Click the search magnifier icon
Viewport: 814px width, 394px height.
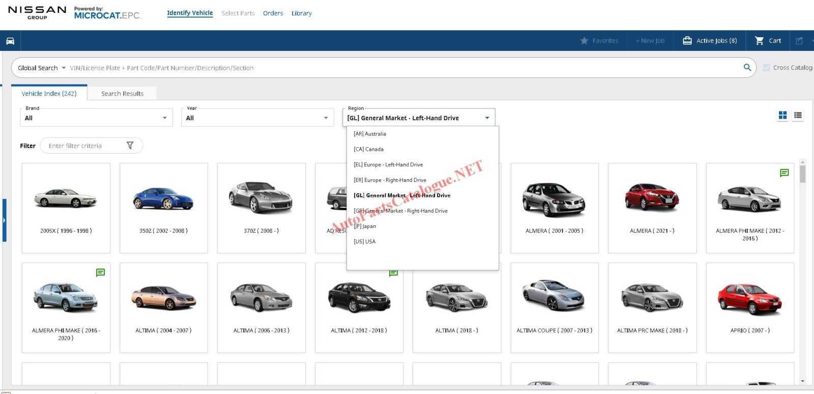point(747,67)
